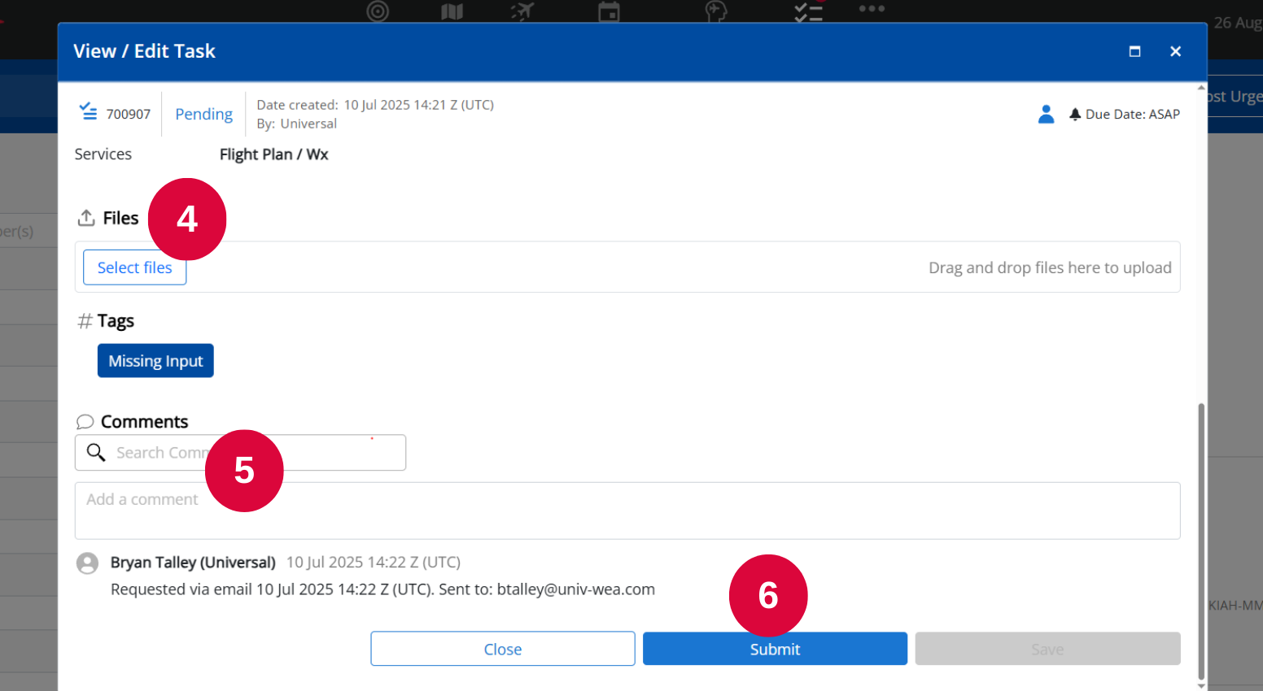This screenshot has width=1263, height=691.
Task: Click the Search Comments field
Action: (x=241, y=453)
